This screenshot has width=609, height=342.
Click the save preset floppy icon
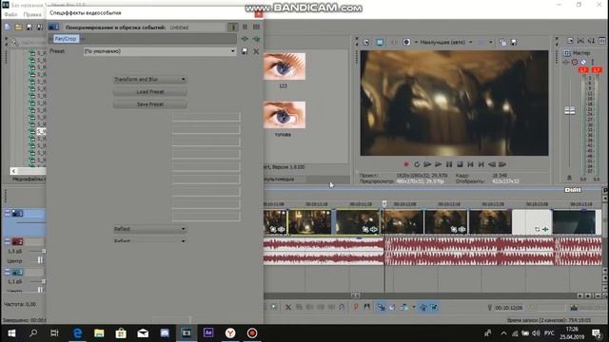[x=245, y=51]
